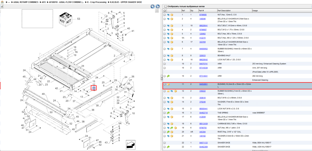This screenshot has width=312, height=151.
Task: Add ARM part 84075741 using plus icon
Action: point(165,64)
